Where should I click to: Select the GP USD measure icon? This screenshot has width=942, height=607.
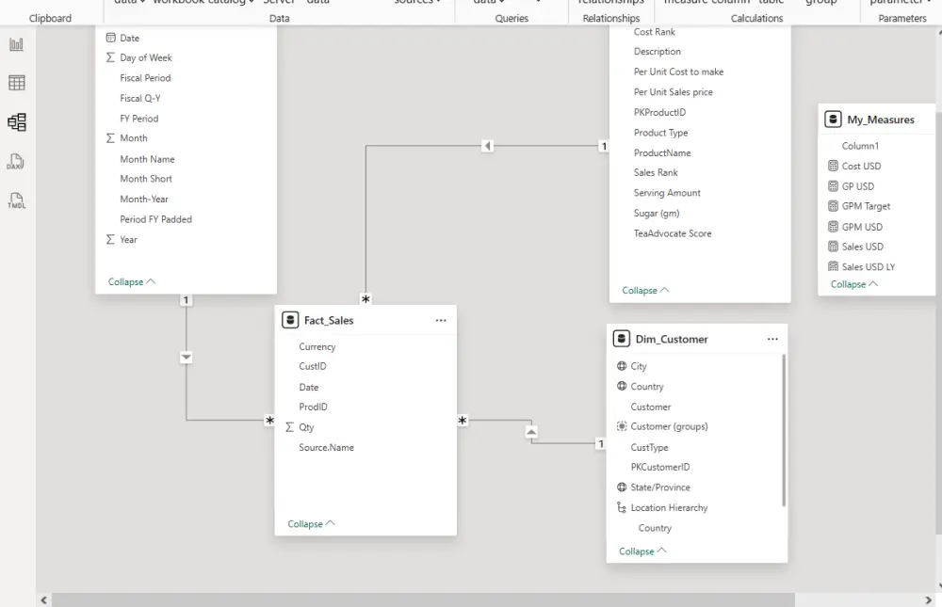(833, 186)
